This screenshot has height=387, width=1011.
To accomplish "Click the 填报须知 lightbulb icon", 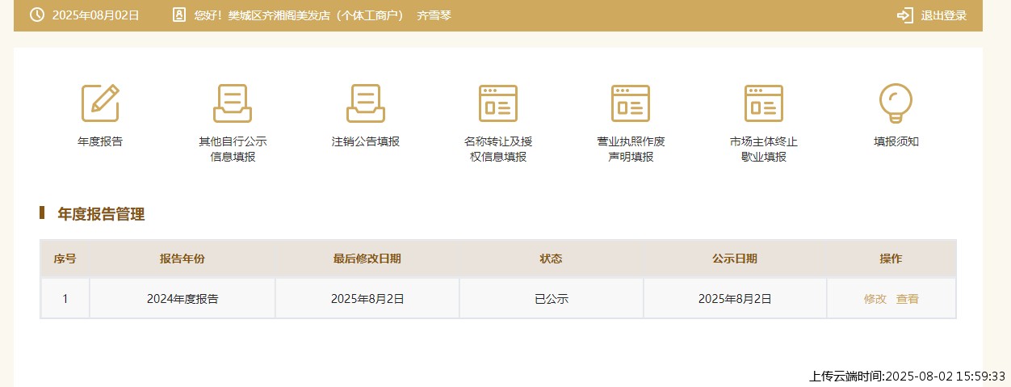I will pyautogui.click(x=896, y=103).
